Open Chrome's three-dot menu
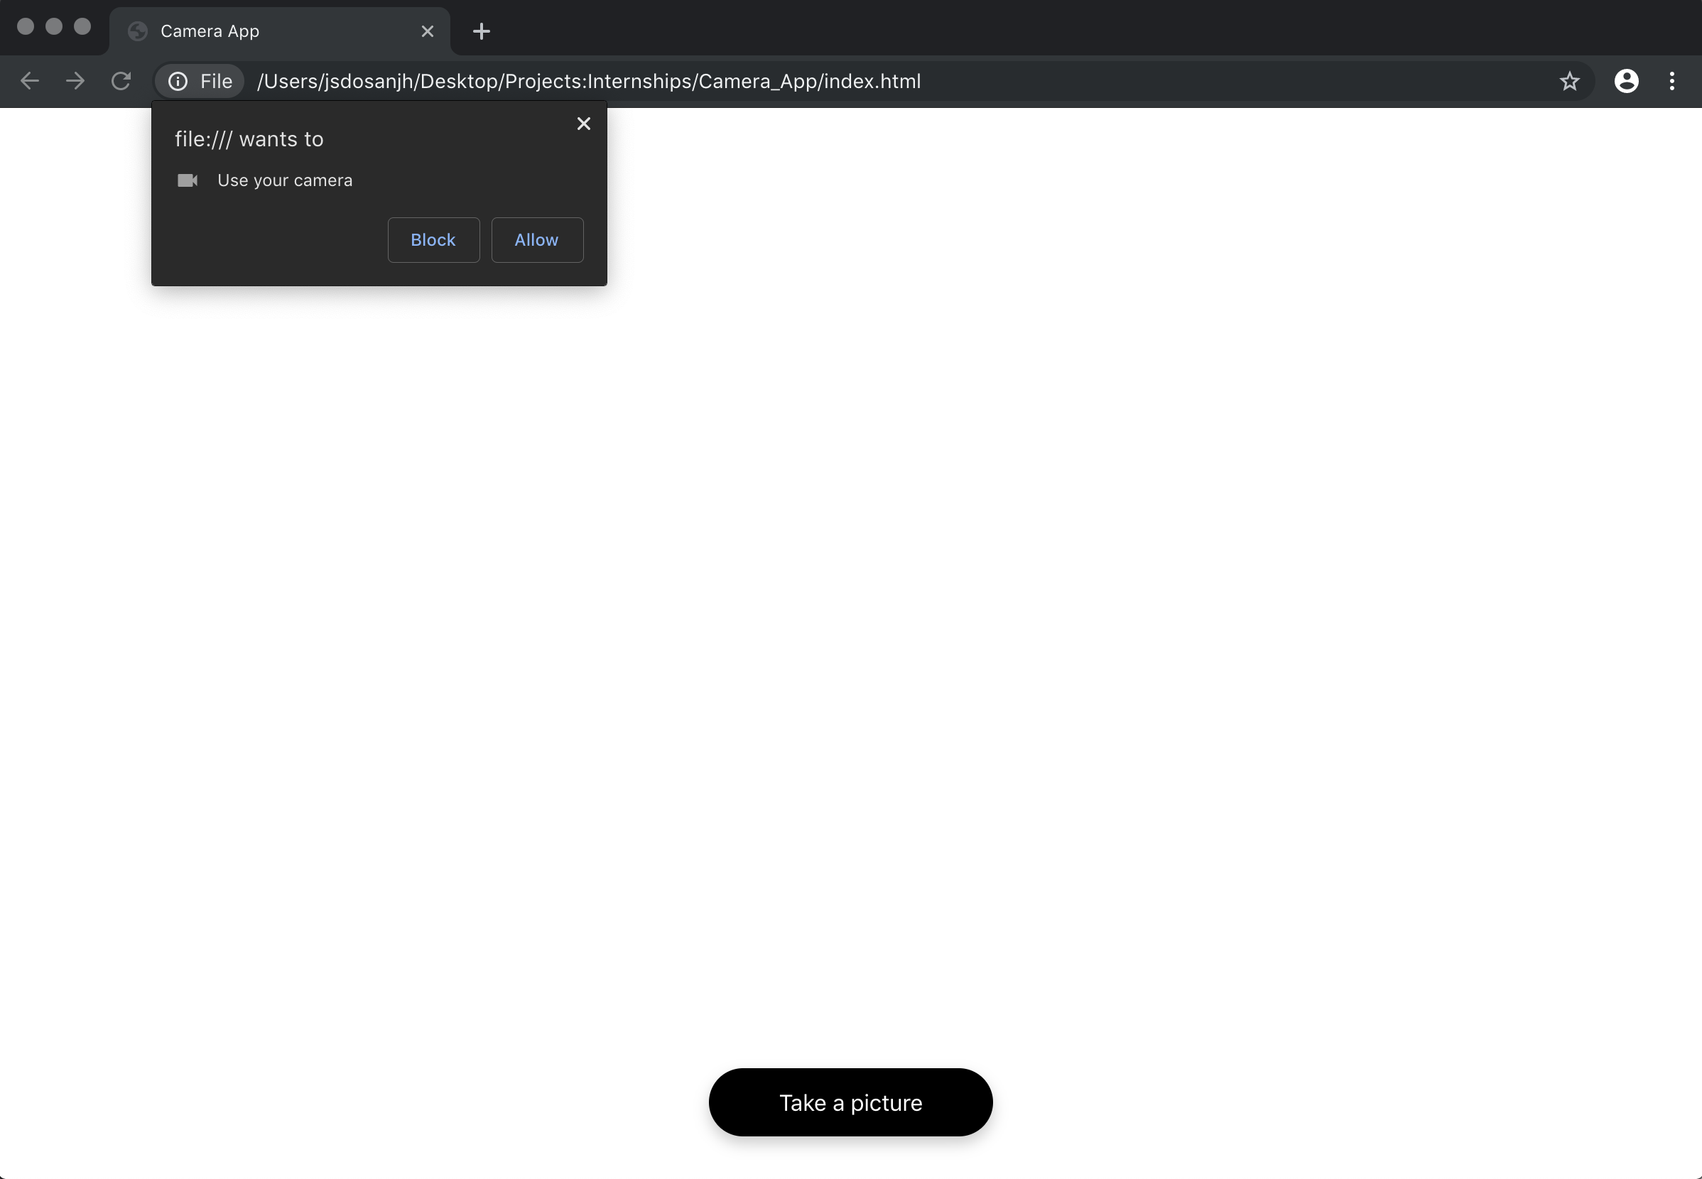This screenshot has height=1179, width=1702. [1671, 81]
